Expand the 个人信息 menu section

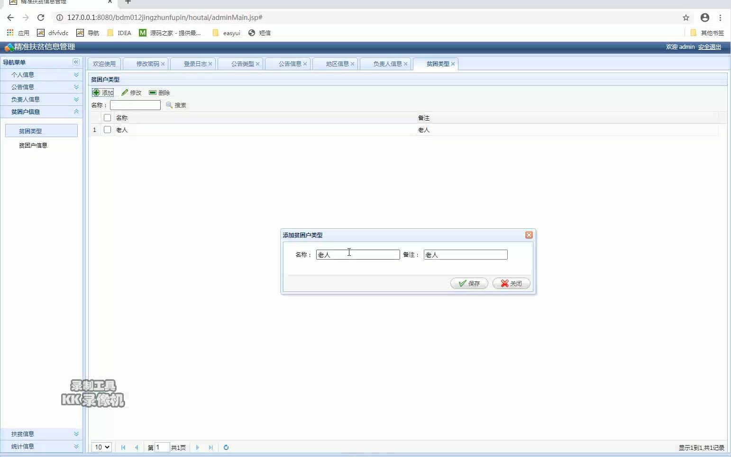tap(42, 75)
